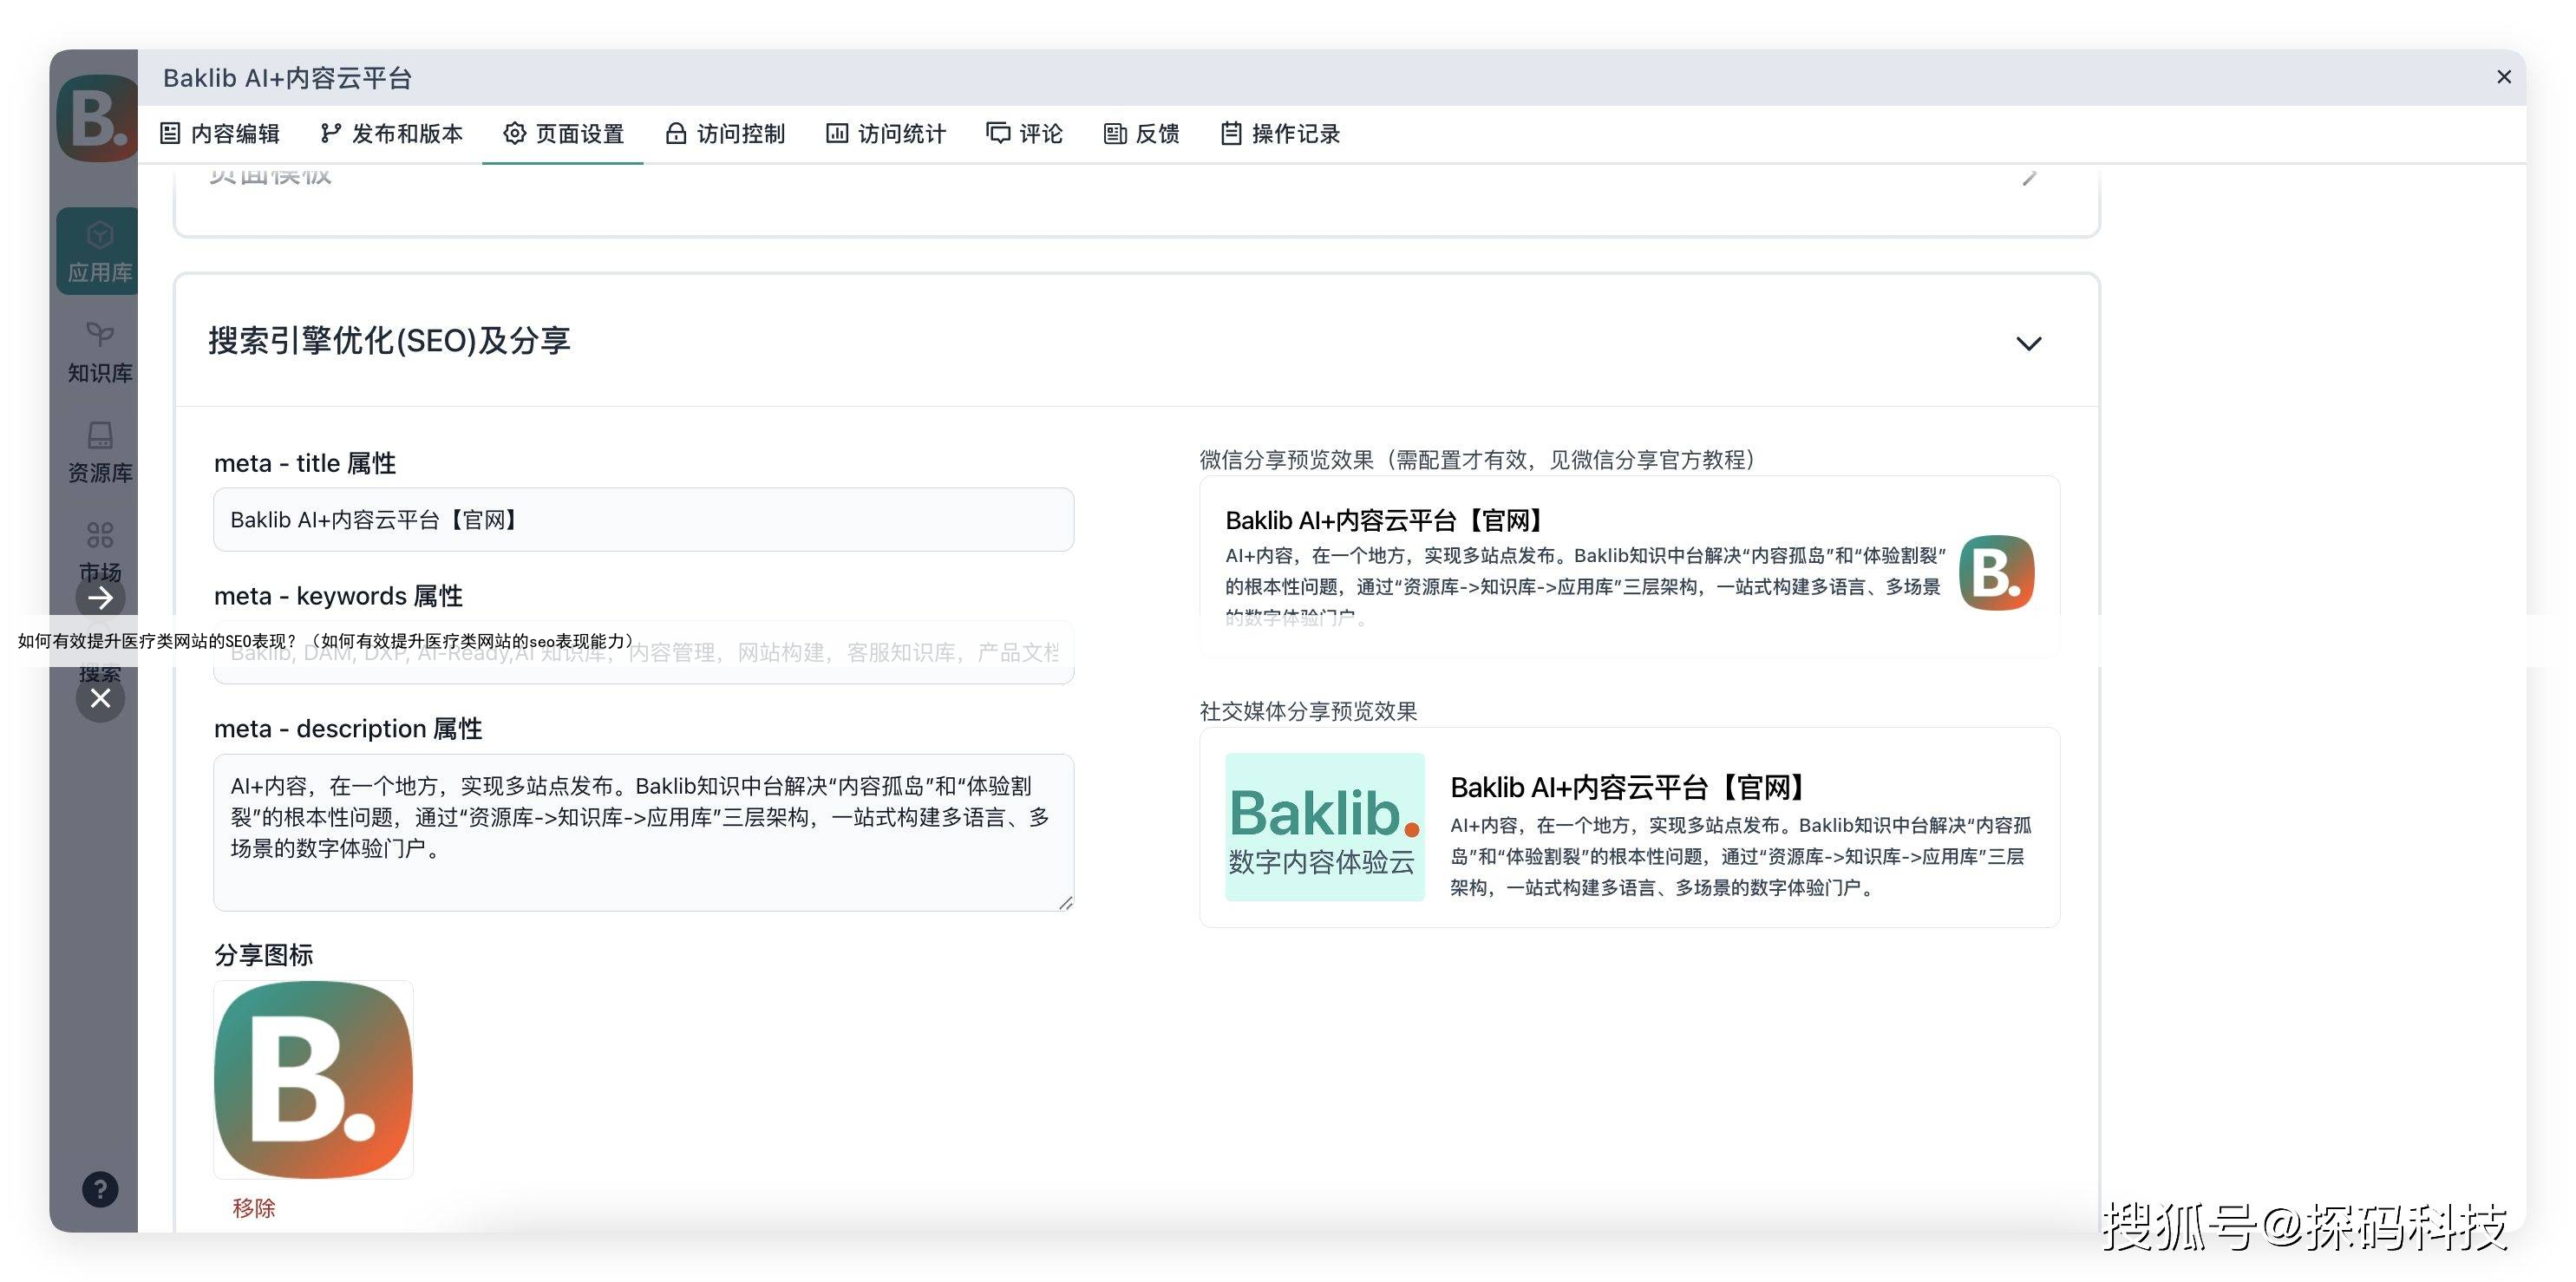Click the share icon thumbnail image
Screen dimensions: 2576x1282
[x=313, y=1079]
